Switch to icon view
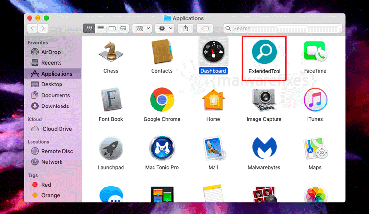 89,28
